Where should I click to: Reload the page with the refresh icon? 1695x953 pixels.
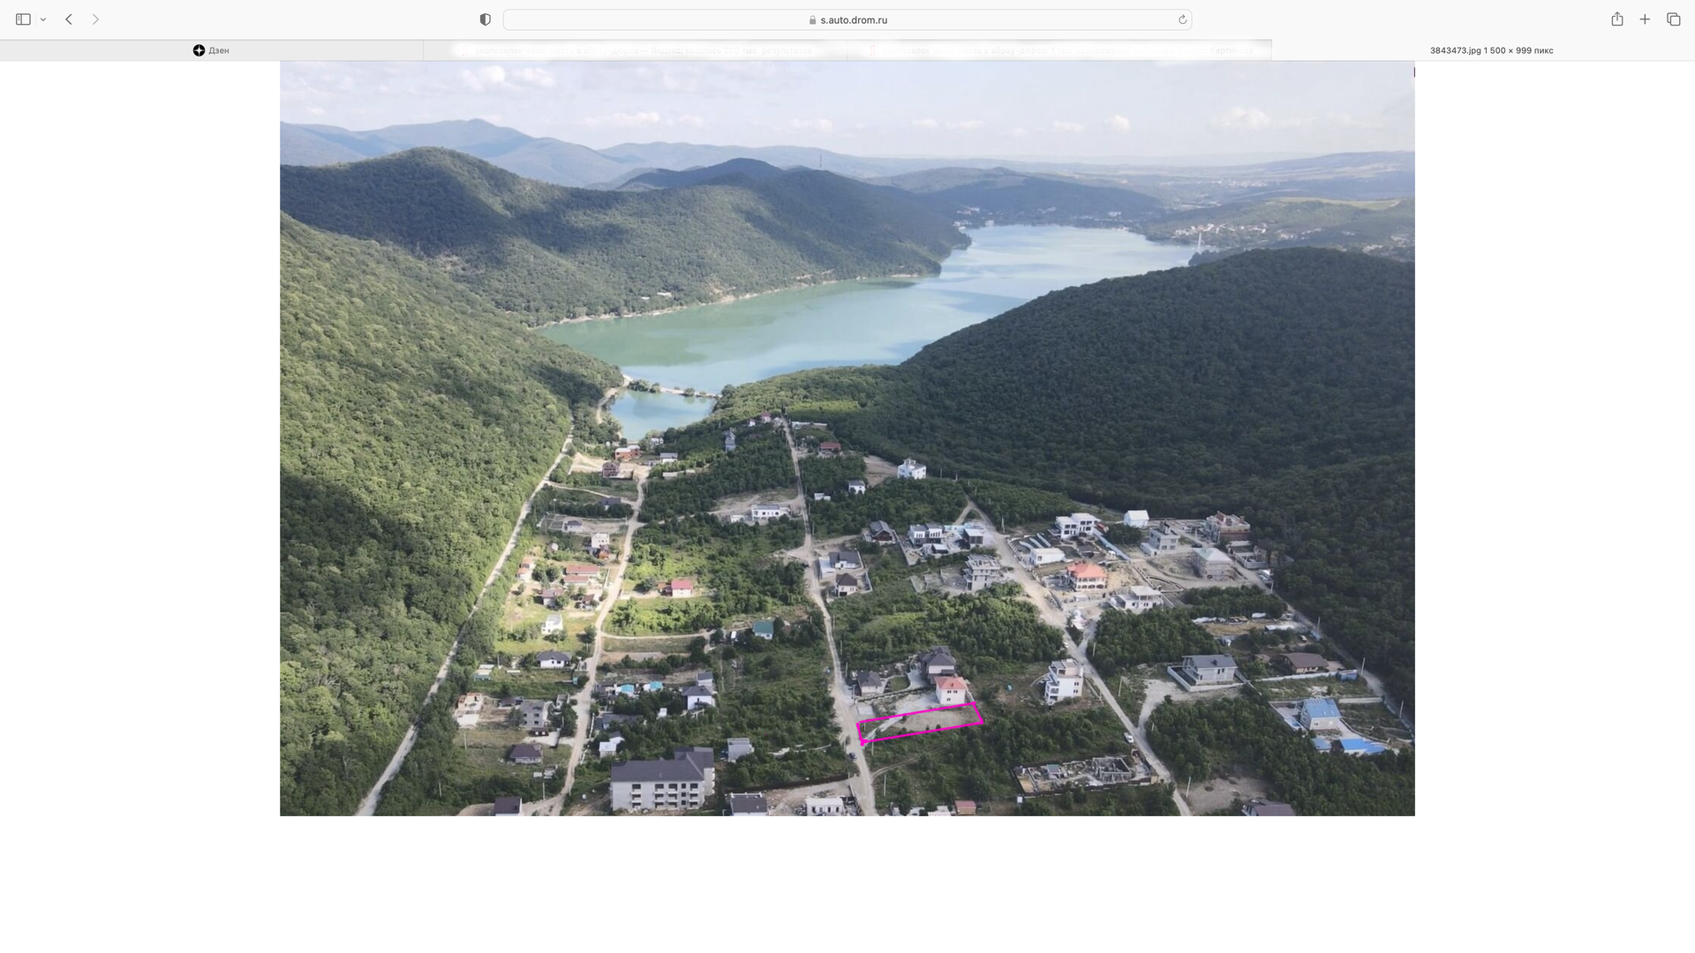[x=1182, y=19]
